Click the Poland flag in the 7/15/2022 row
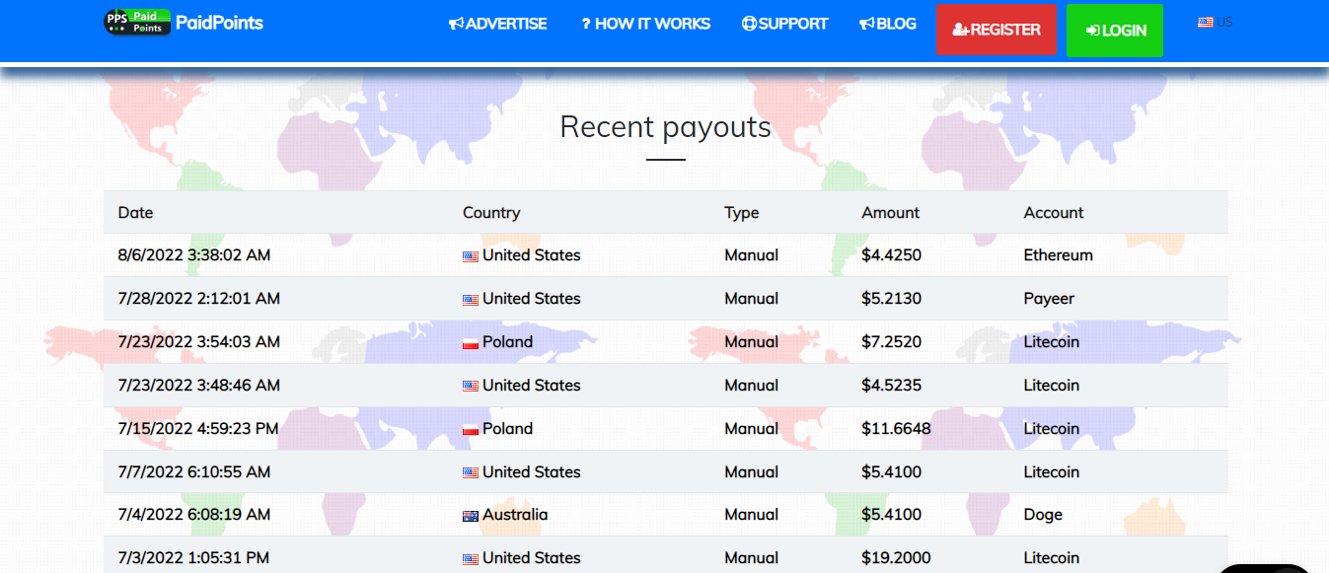The width and height of the screenshot is (1329, 573). pos(471,430)
